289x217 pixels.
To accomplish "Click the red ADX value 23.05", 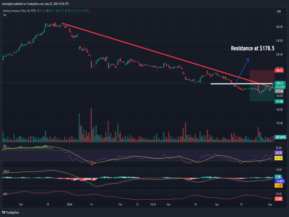I will point(278,199).
